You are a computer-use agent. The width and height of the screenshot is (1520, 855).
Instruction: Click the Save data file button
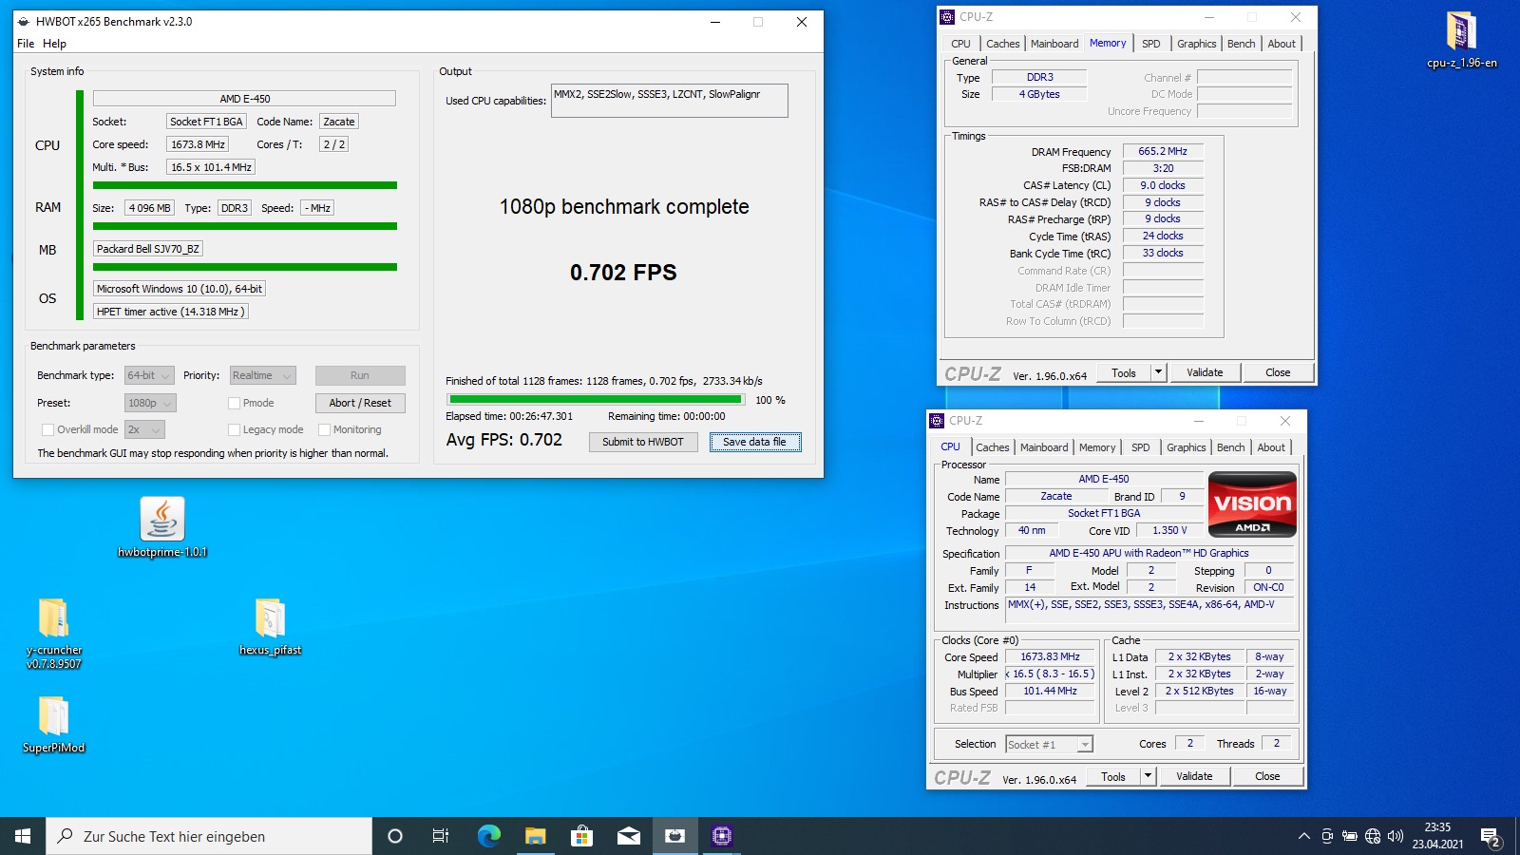(x=755, y=442)
